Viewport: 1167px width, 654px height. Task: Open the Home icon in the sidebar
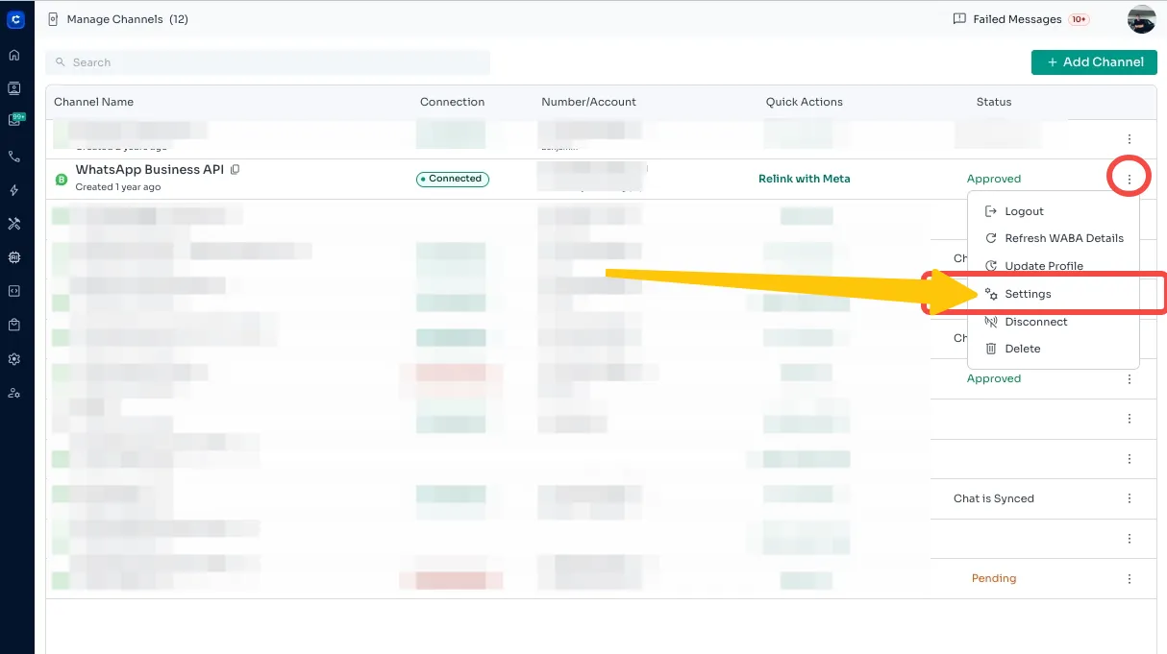(x=14, y=55)
